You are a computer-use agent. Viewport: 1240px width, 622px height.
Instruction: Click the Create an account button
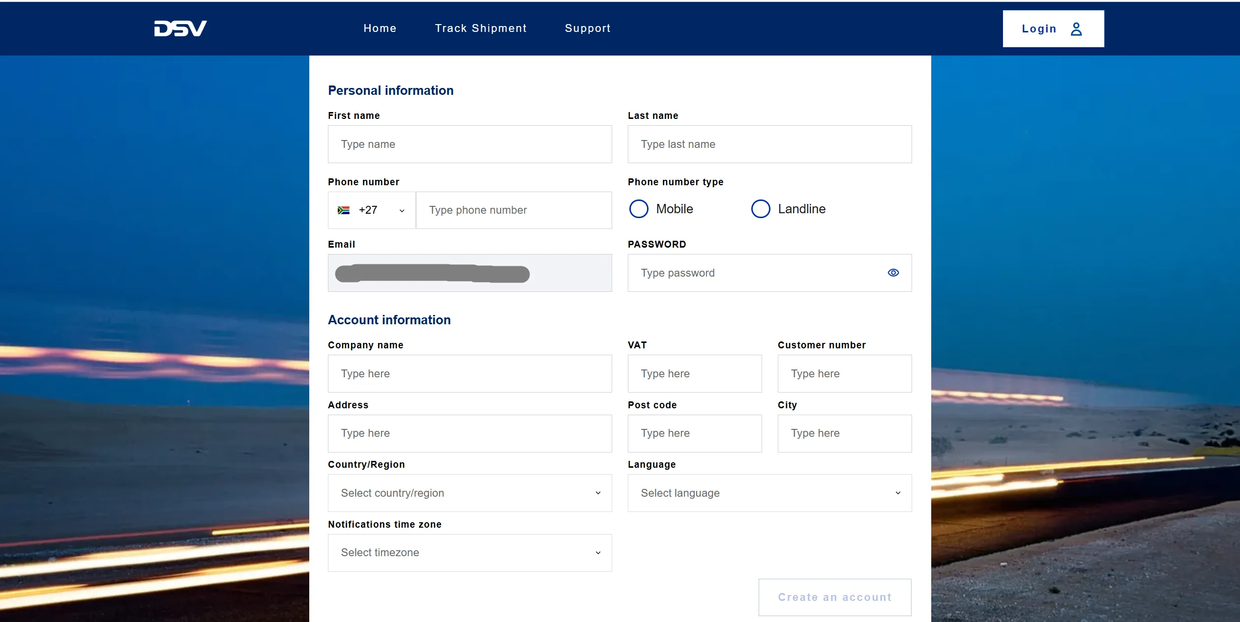coord(834,597)
